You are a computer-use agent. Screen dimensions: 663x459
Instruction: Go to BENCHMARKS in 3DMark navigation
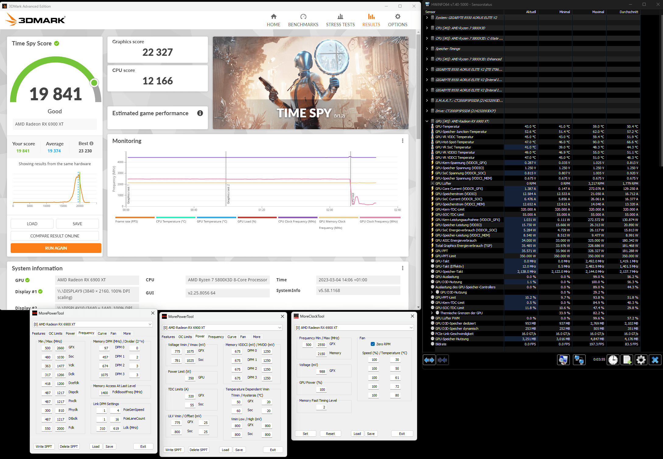303,20
